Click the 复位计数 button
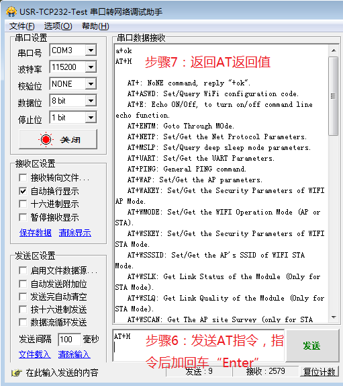This screenshot has width=343, height=386. 319,371
